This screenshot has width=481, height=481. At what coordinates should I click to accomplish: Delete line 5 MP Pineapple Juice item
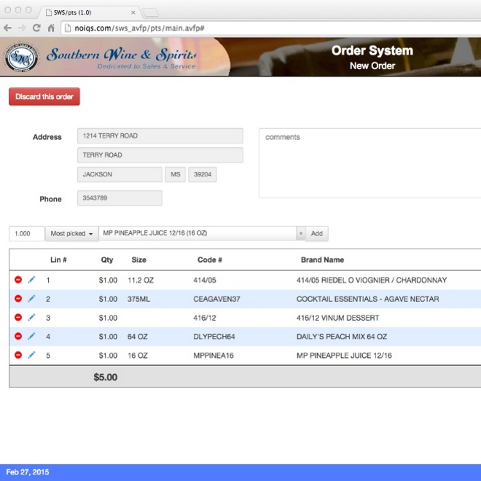coord(18,356)
